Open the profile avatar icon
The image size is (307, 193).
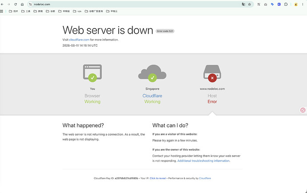click(296, 4)
